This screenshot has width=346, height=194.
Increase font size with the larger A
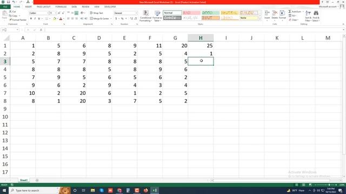(x=59, y=13)
